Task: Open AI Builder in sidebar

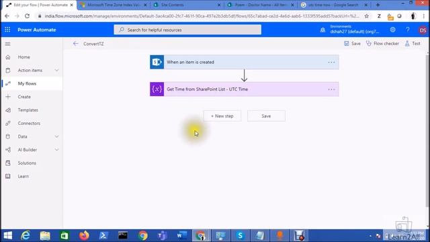Action: click(x=28, y=150)
